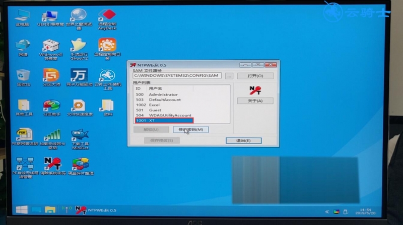Launch 硬盘碎片整理 defrag shortcut

point(81,166)
